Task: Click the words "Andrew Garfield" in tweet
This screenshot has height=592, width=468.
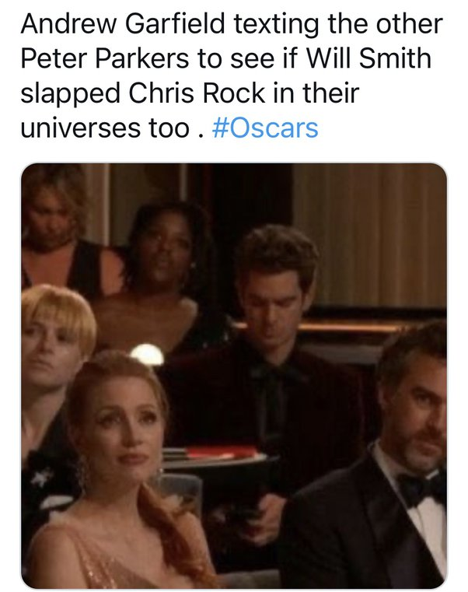Action: (x=123, y=24)
